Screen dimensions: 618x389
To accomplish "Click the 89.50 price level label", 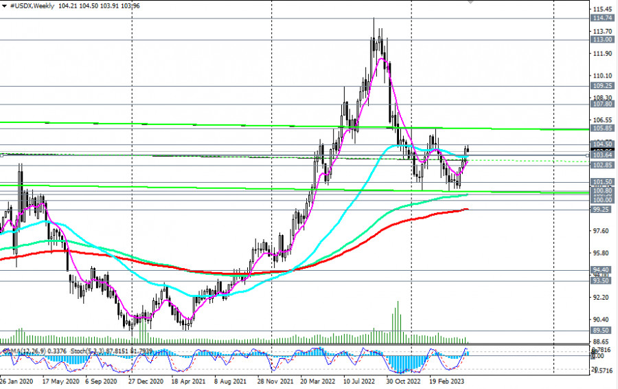I will point(602,331).
